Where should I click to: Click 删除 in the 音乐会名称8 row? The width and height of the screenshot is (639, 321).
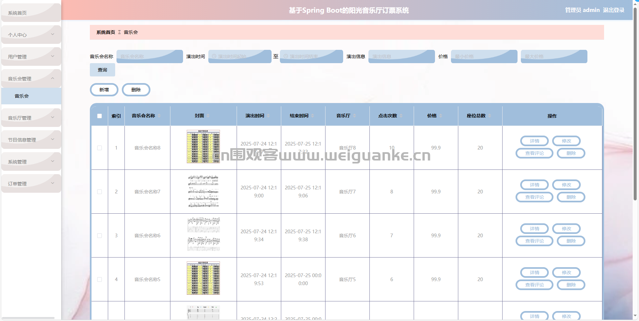(x=571, y=153)
